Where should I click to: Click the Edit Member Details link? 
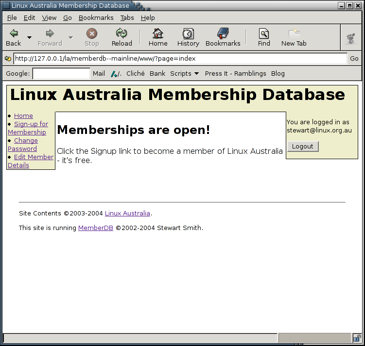tap(31, 161)
